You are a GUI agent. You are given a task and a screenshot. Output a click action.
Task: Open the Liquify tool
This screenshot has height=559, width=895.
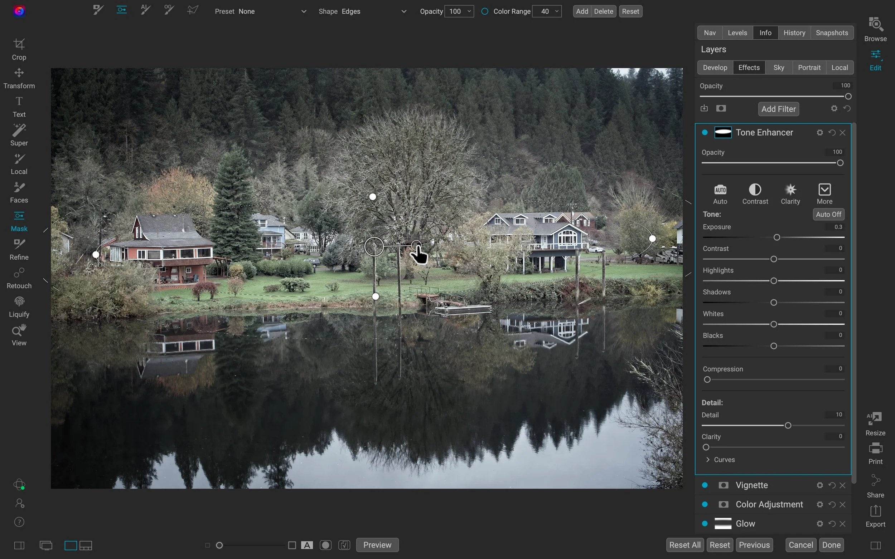(19, 306)
